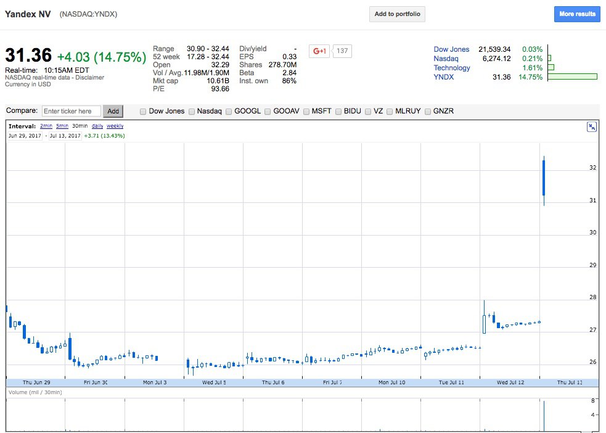Screen dimensions: 606x433
Task: Click the Thu Jul 13 volume bar
Action: (x=544, y=416)
